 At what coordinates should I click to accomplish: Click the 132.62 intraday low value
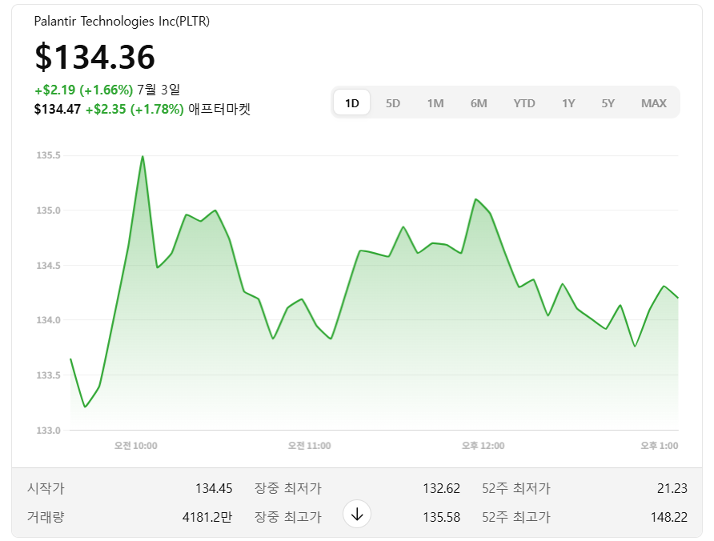(x=441, y=488)
